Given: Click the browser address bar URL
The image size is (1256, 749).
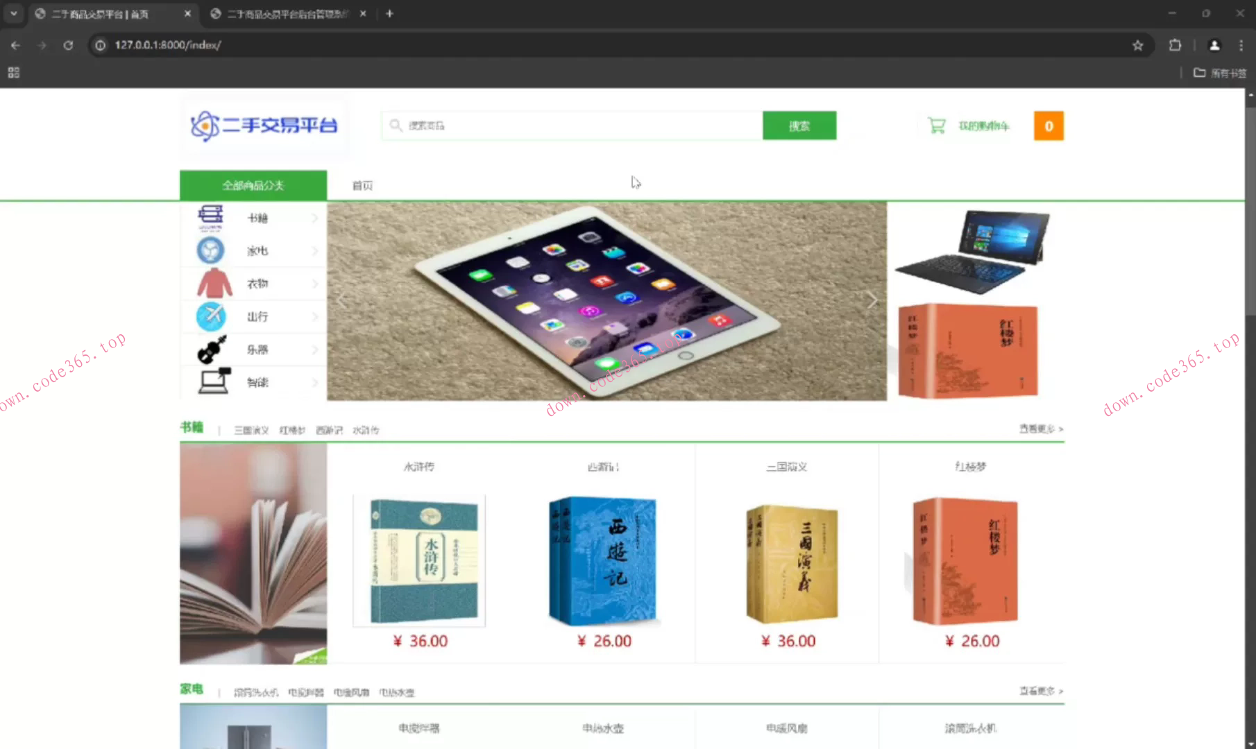Looking at the screenshot, I should 168,45.
